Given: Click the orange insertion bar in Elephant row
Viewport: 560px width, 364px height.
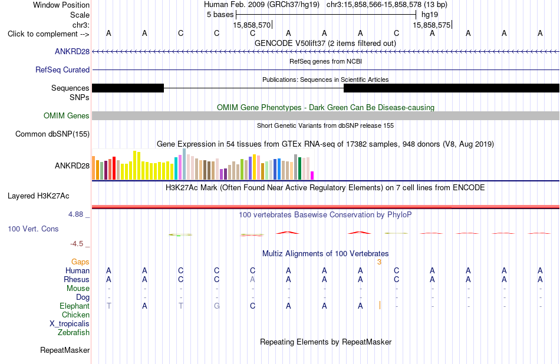Looking at the screenshot, I should [380, 305].
